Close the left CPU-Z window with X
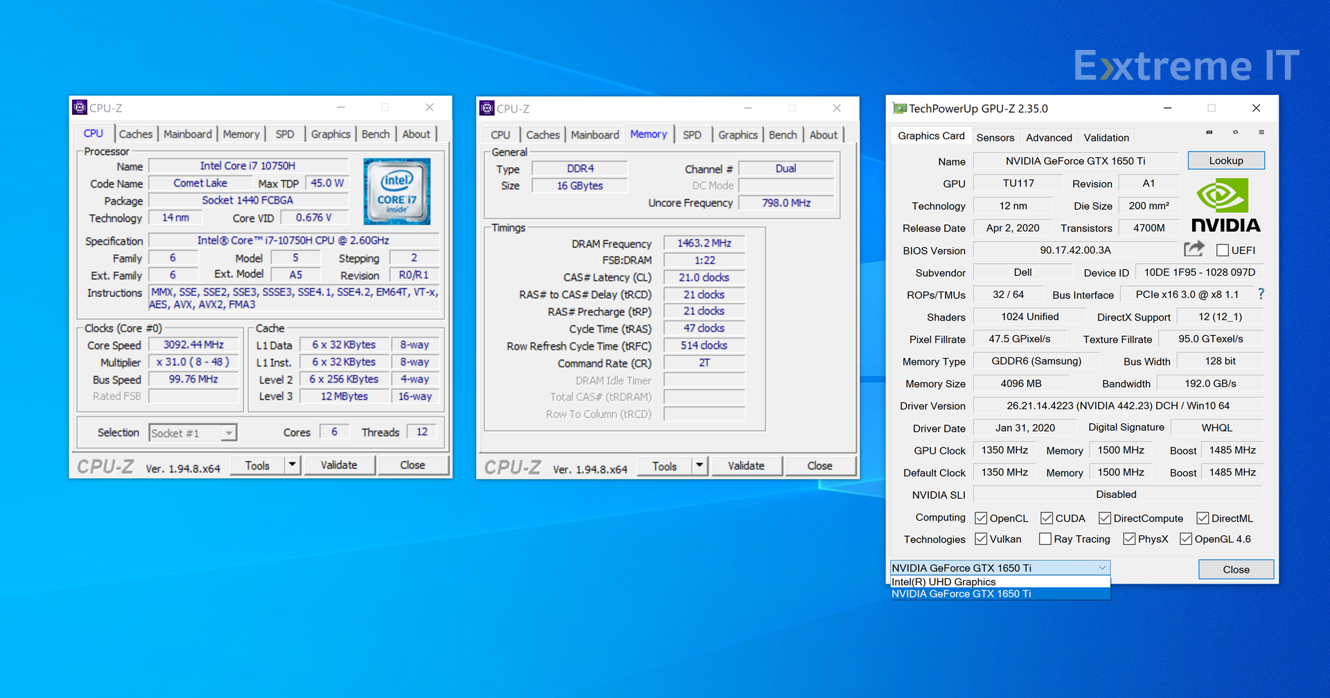The height and width of the screenshot is (698, 1330). pyautogui.click(x=429, y=107)
